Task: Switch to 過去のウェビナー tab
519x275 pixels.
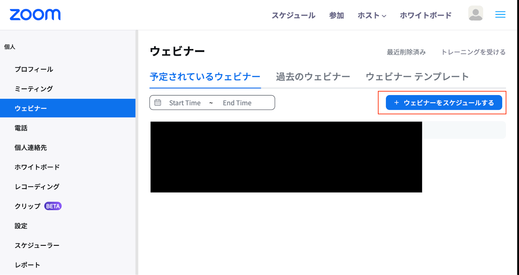Action: 313,77
